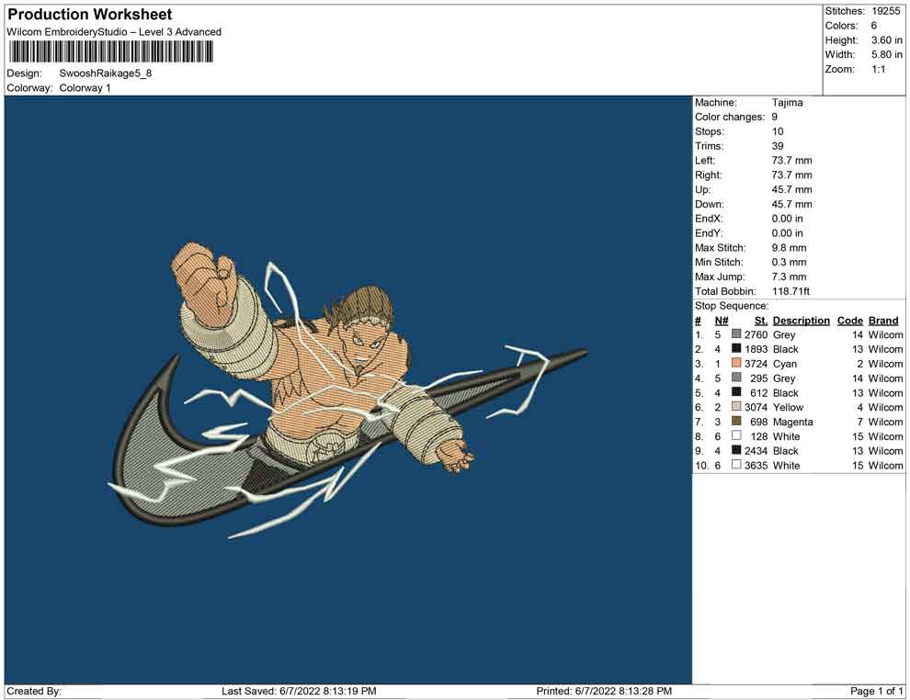Click the Page 1 of 1 footer text
Viewport: 910px width, 700px height.
click(x=877, y=691)
